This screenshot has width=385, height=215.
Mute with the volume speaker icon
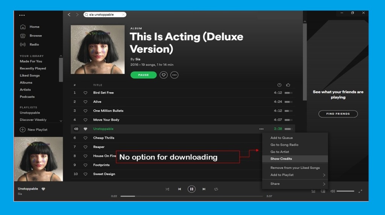coord(332,191)
